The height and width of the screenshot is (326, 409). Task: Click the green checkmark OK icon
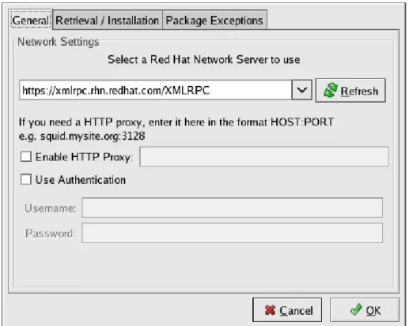(356, 309)
